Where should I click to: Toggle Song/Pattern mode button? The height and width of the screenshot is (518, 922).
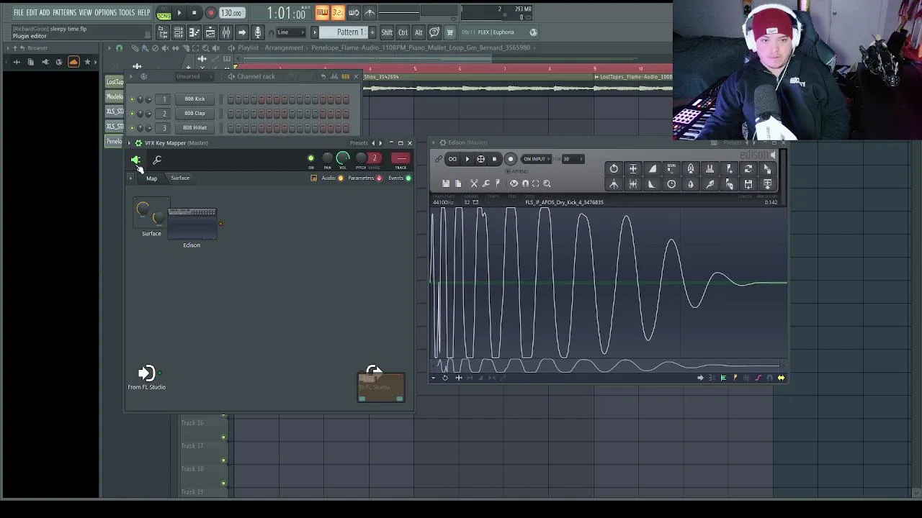164,14
